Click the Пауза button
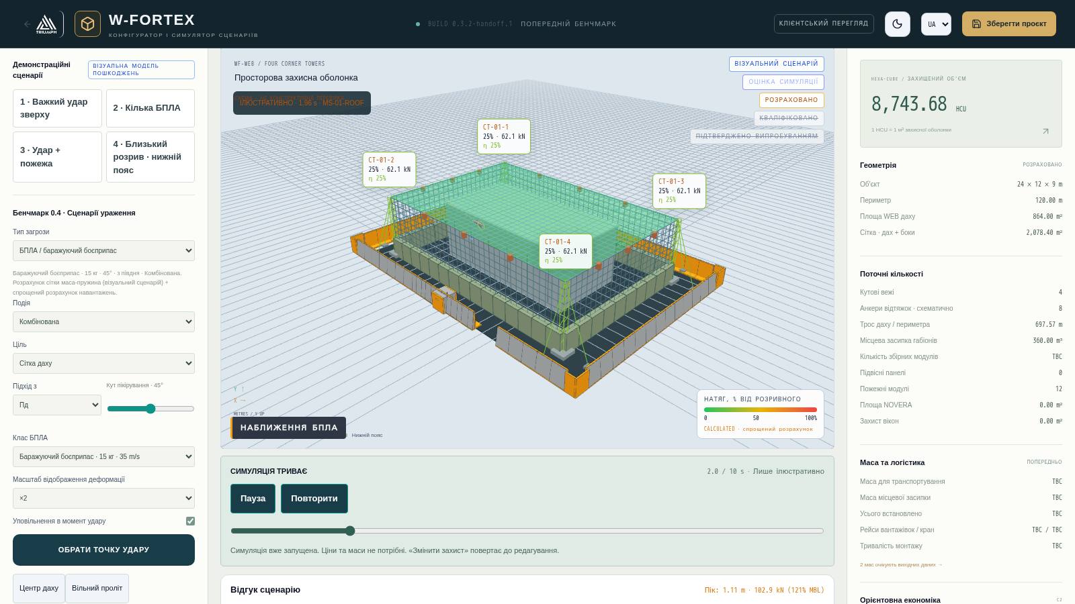Image resolution: width=1075 pixels, height=604 pixels. tap(253, 499)
